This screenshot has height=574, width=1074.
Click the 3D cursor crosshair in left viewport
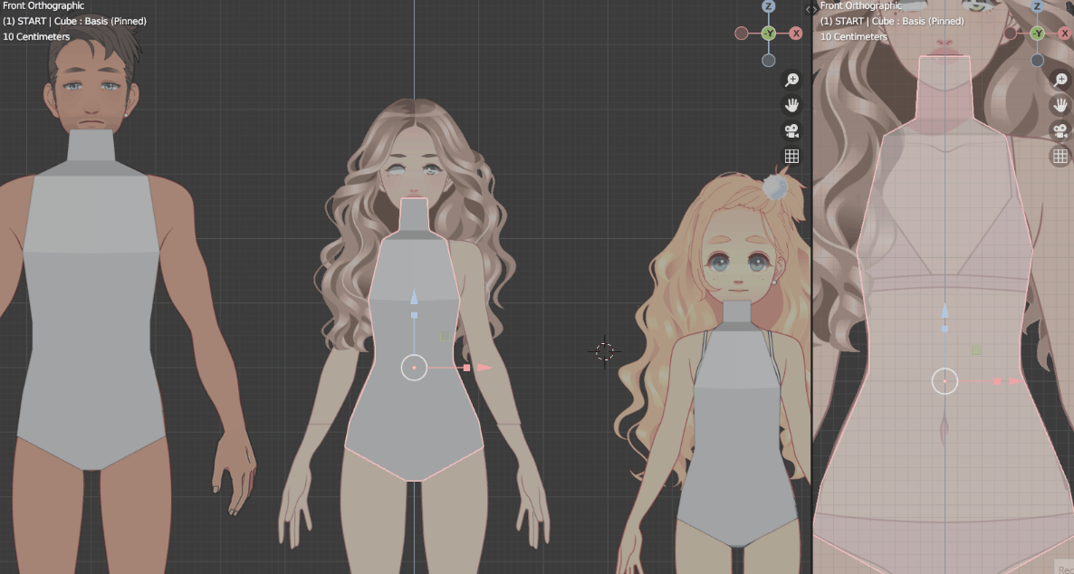click(x=605, y=351)
